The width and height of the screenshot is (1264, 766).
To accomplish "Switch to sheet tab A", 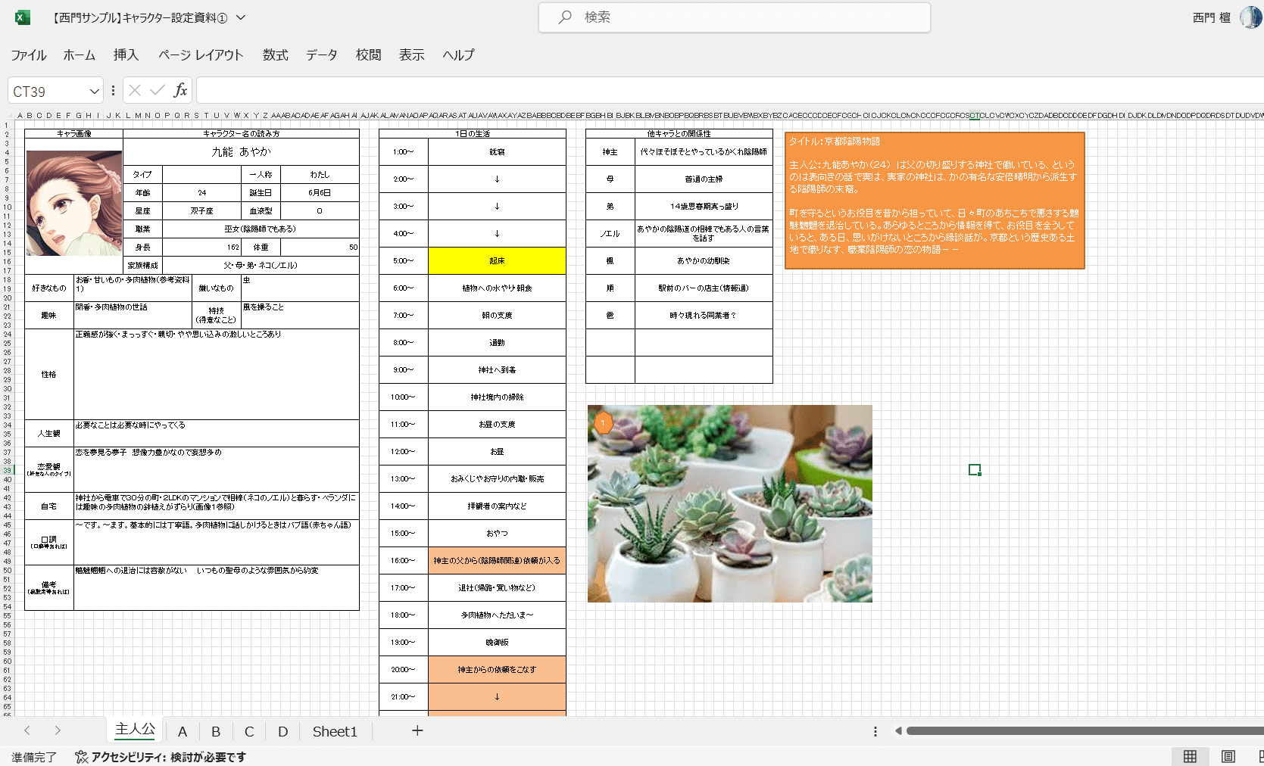I will pyautogui.click(x=183, y=731).
